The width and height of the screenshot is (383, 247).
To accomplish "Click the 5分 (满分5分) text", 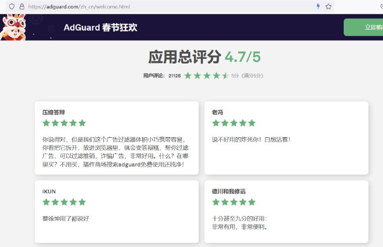I will click(x=247, y=76).
